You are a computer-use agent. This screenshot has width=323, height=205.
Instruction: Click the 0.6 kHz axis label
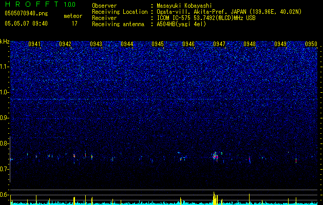(x=5, y=195)
